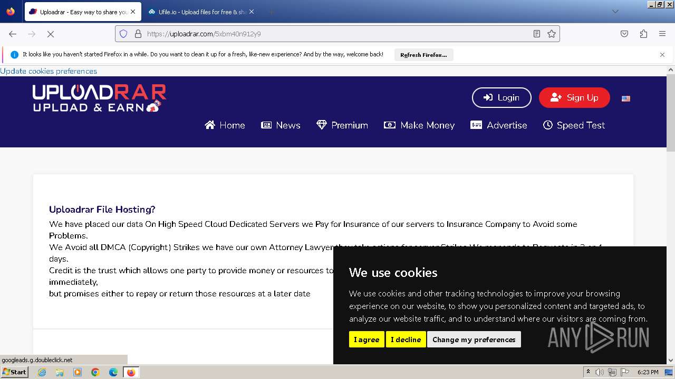Show hidden system tray icons

(588, 372)
